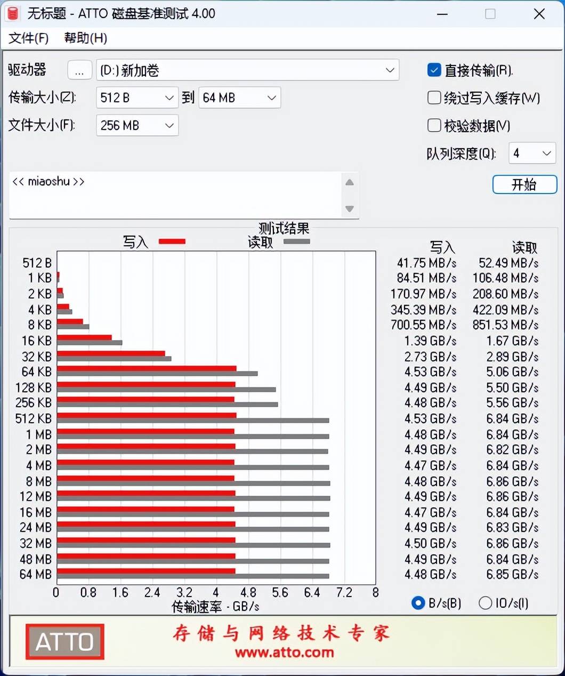Expand the 512 B minimum transfer size dropdown
The width and height of the screenshot is (565, 676).
(137, 98)
